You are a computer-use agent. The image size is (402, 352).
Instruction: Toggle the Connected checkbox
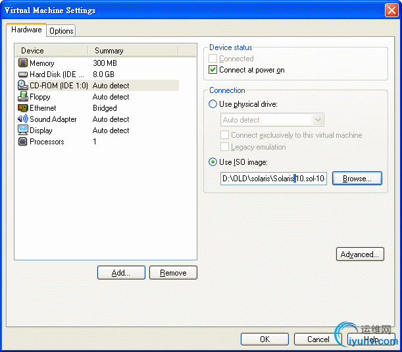point(213,59)
